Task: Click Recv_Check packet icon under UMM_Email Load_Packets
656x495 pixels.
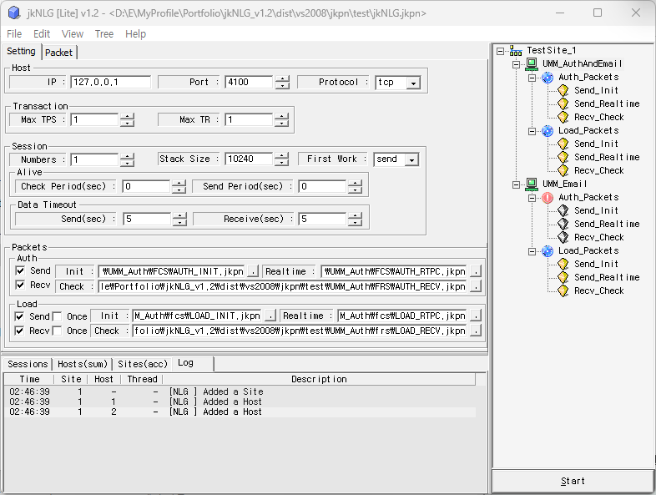Action: pos(563,290)
